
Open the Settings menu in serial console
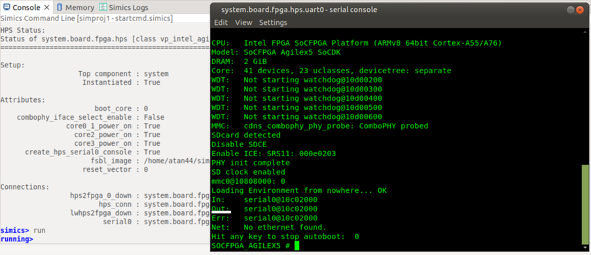coord(274,23)
